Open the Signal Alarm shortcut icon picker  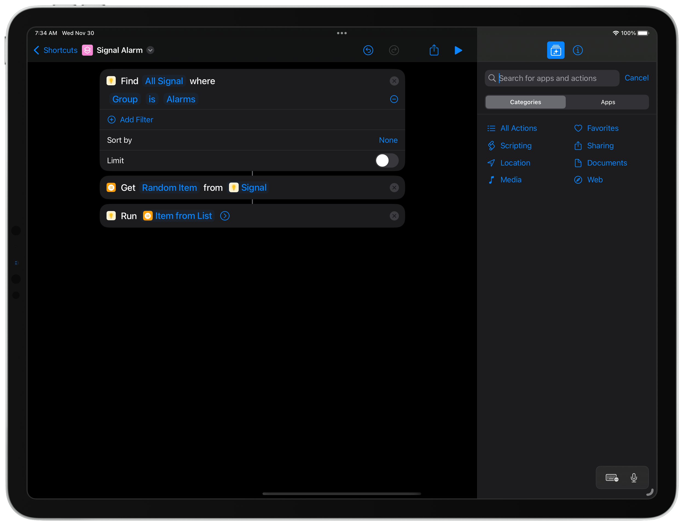87,50
